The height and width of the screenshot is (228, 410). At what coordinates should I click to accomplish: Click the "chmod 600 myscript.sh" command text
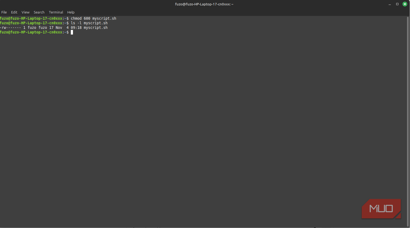[x=94, y=18]
